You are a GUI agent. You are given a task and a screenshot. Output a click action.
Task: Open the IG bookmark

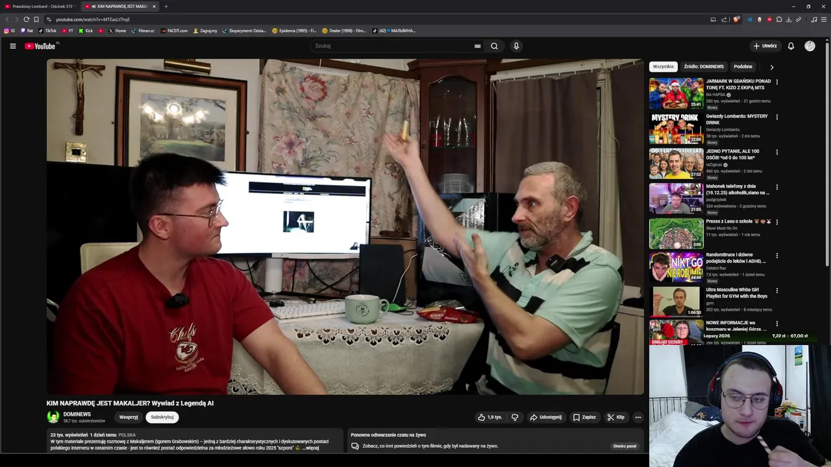click(9, 30)
